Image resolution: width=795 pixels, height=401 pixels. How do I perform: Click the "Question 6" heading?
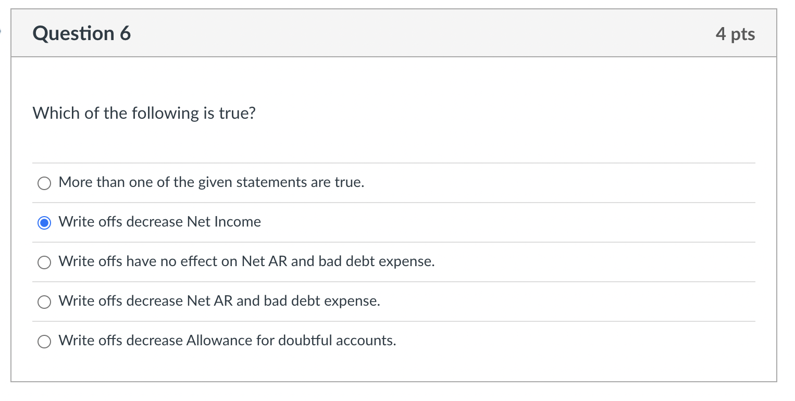(x=82, y=34)
